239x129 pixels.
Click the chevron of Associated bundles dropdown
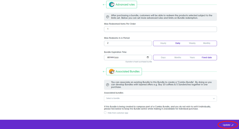pos(214,98)
